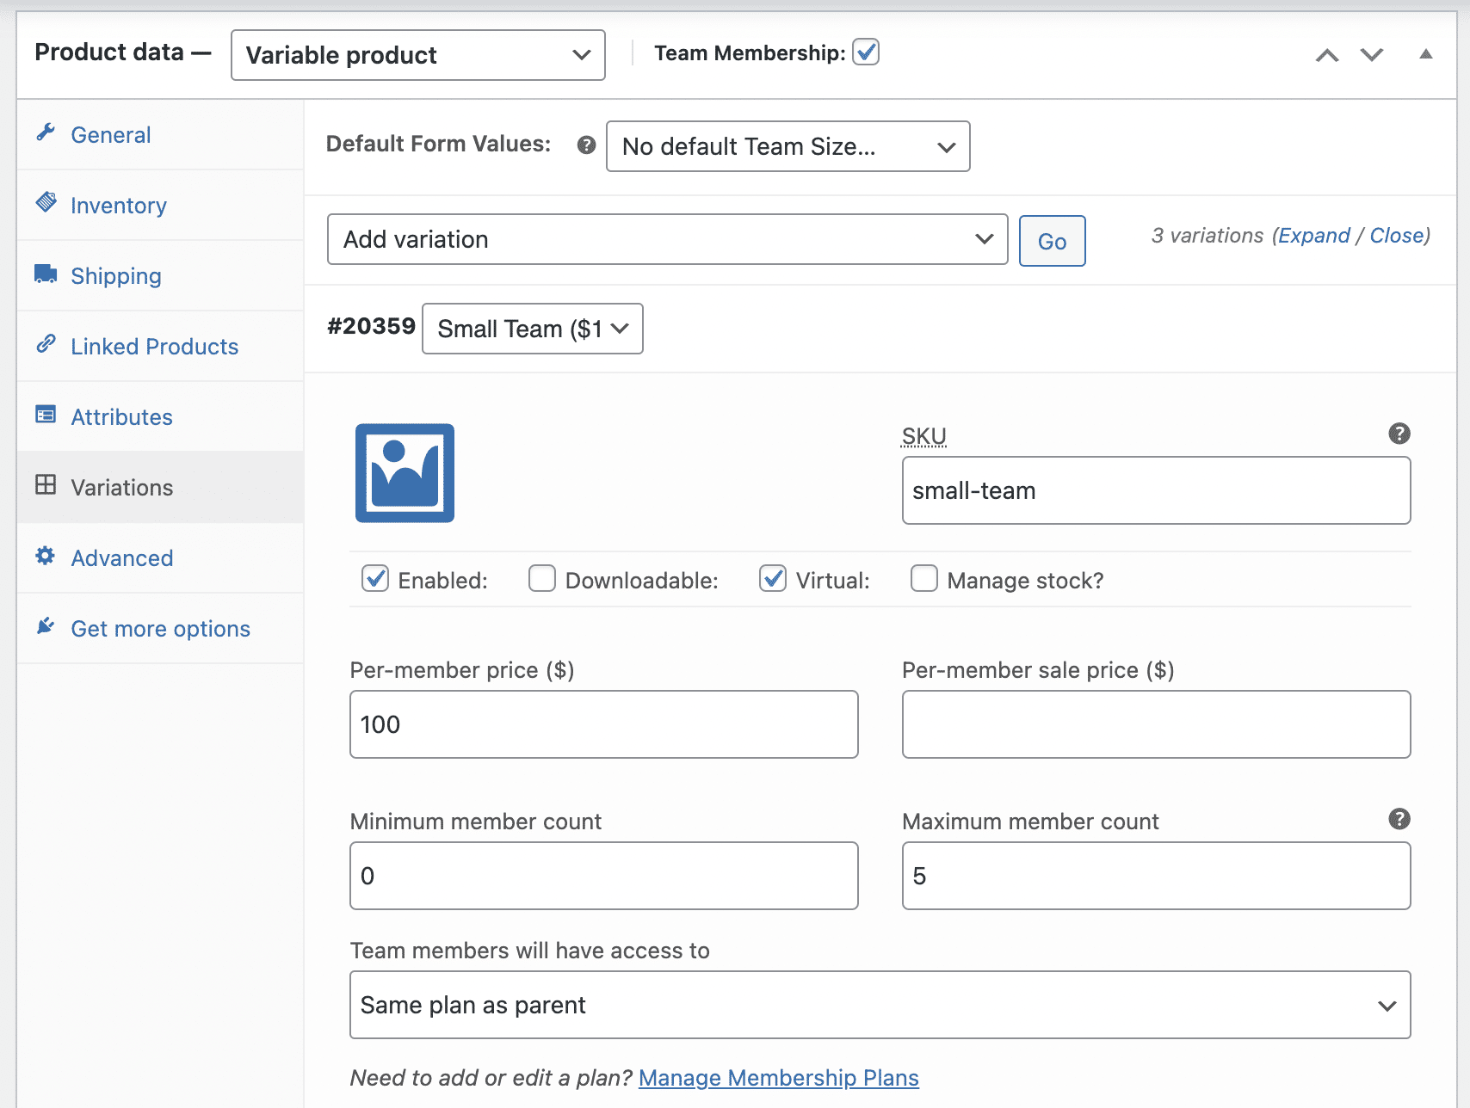The image size is (1470, 1108).
Task: Switch to the Inventory tab
Action: click(118, 206)
